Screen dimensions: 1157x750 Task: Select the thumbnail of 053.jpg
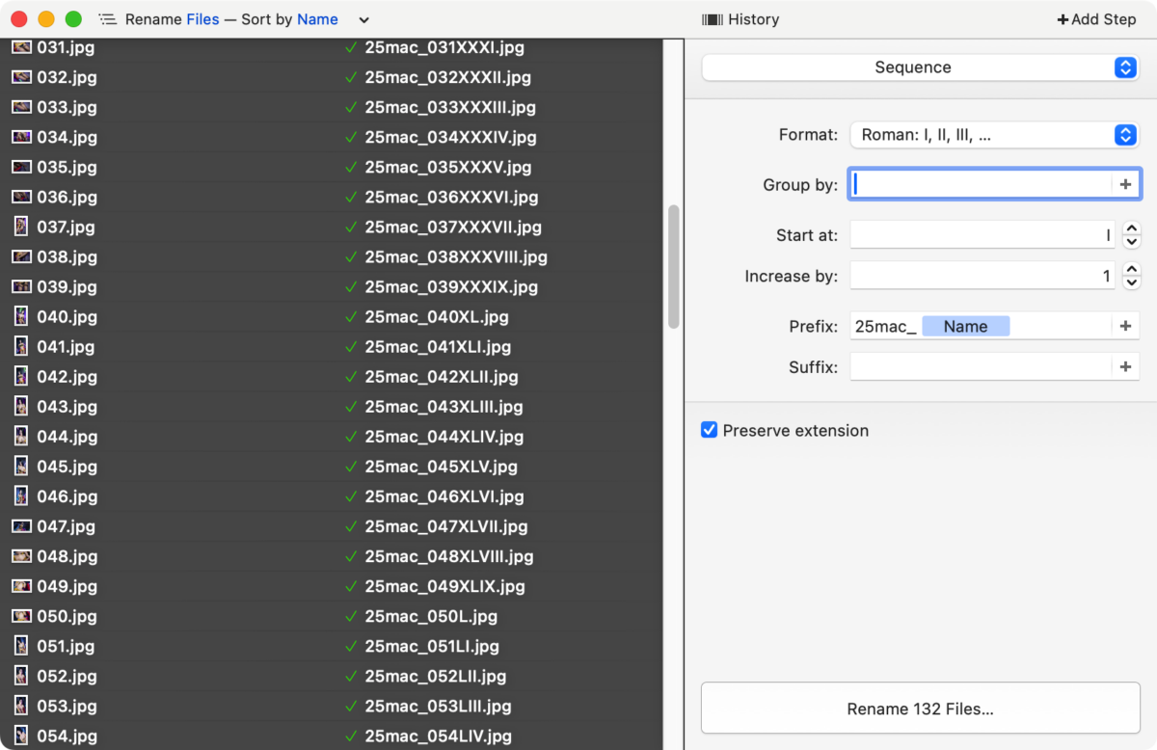pyautogui.click(x=21, y=706)
